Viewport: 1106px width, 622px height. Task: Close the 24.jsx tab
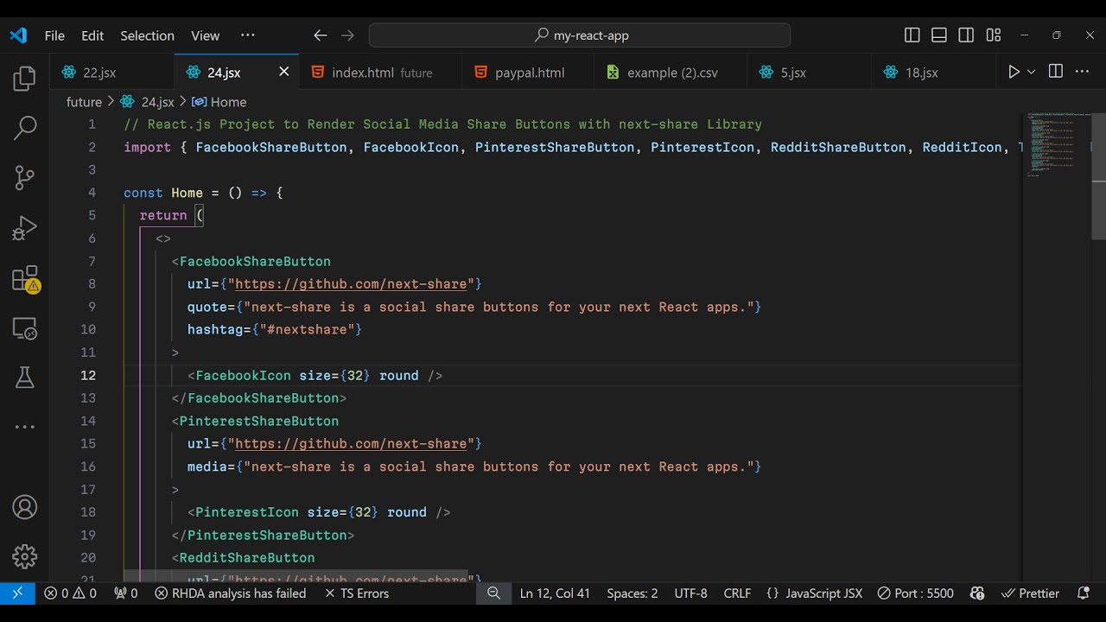[283, 72]
